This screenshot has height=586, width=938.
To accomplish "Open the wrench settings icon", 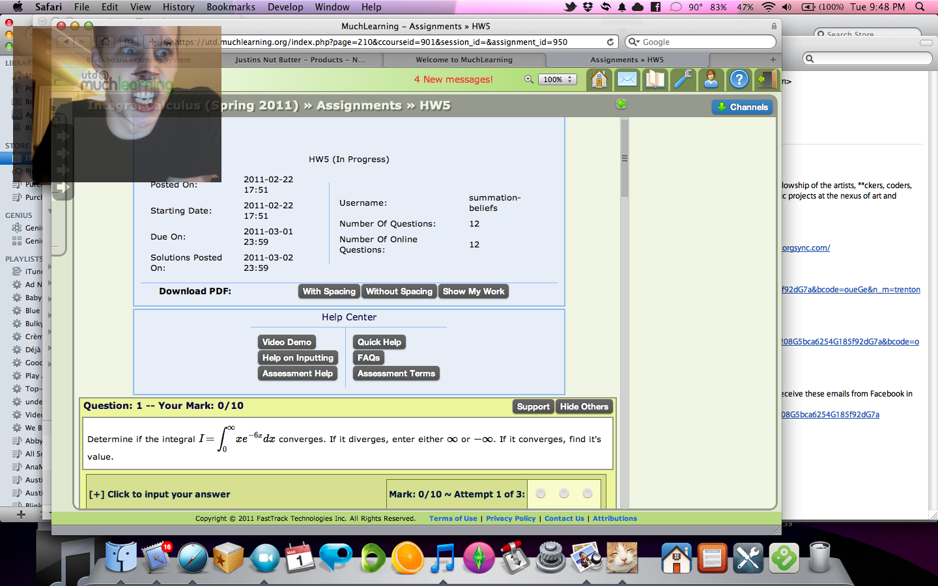I will point(683,79).
